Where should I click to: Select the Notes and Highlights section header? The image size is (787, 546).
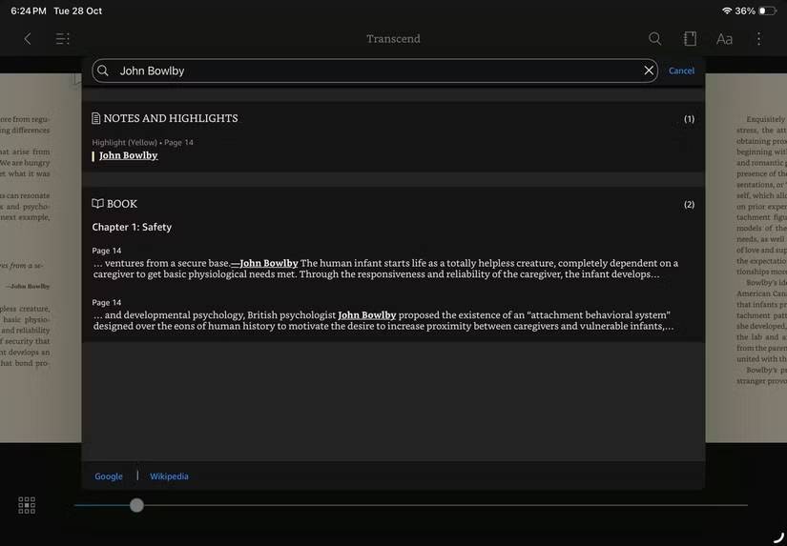[x=165, y=118]
